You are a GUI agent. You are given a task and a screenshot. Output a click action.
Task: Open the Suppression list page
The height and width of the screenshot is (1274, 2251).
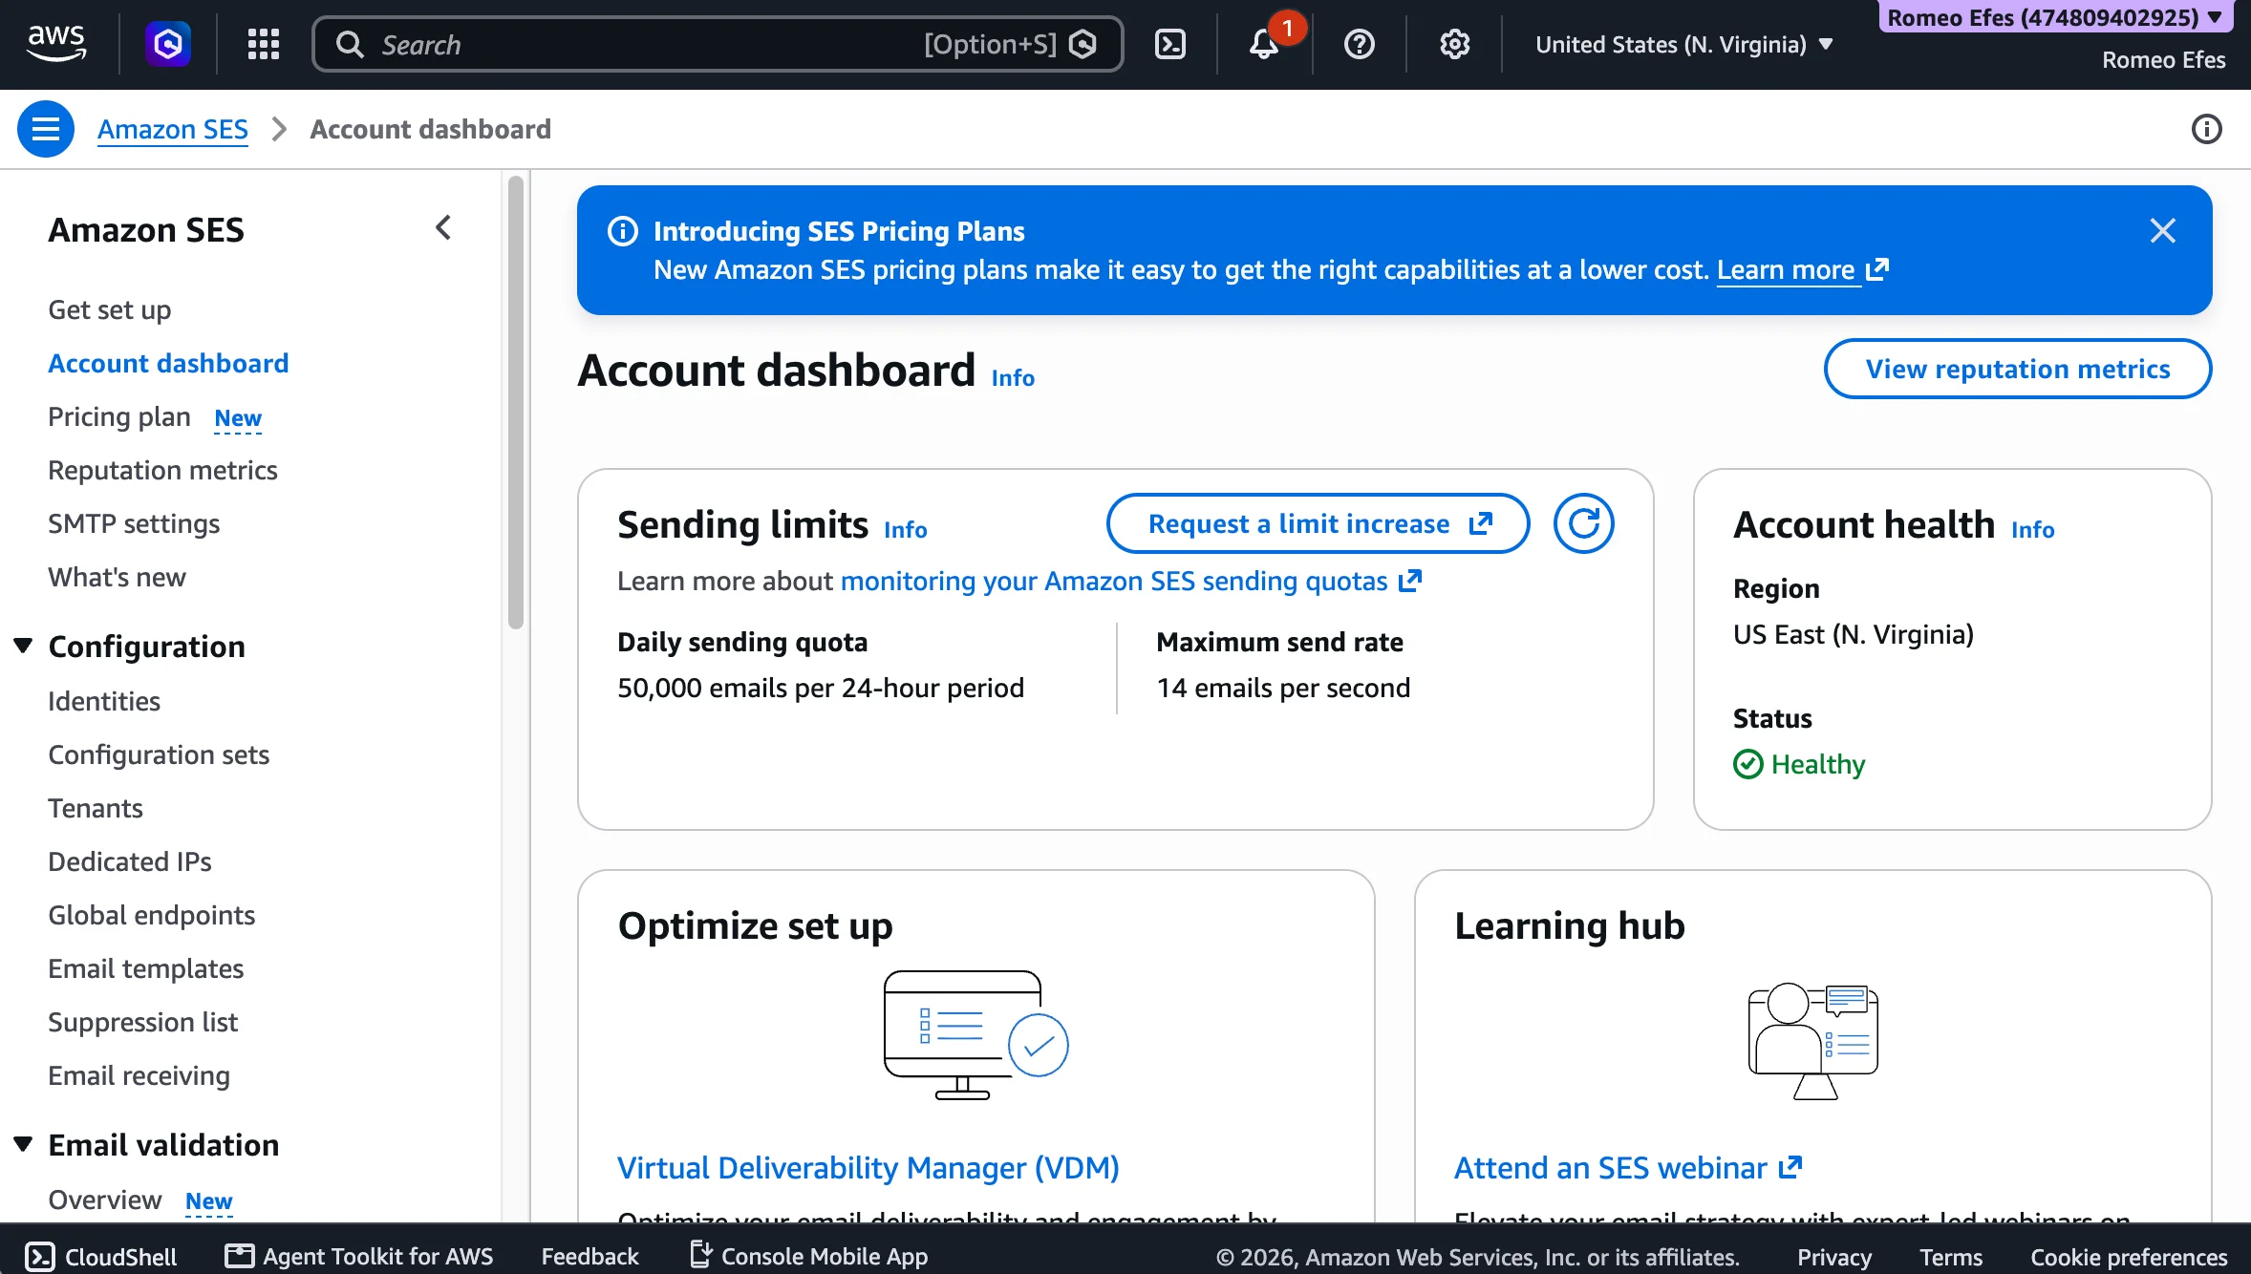coord(142,1023)
